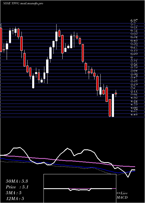Select the 5MA : 5 readout
This screenshot has height=203, width=145.
[14, 193]
